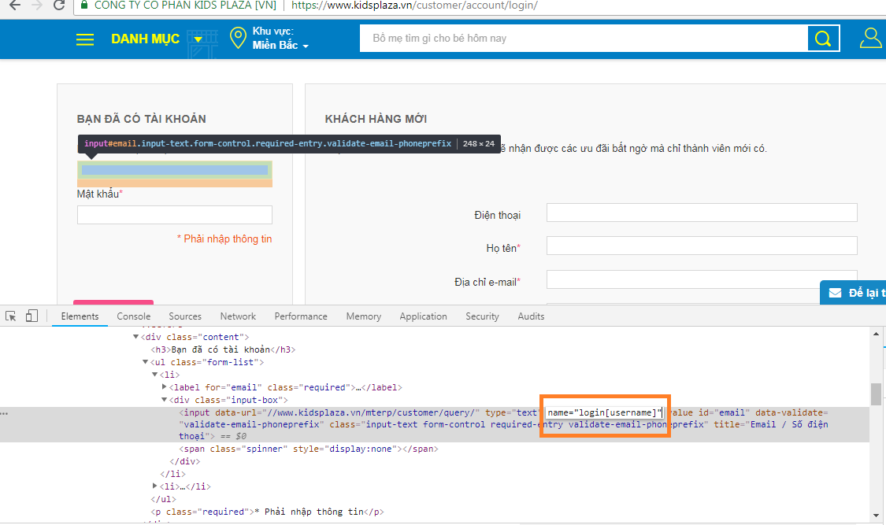Open the Network tab
The height and width of the screenshot is (525, 886).
click(238, 316)
